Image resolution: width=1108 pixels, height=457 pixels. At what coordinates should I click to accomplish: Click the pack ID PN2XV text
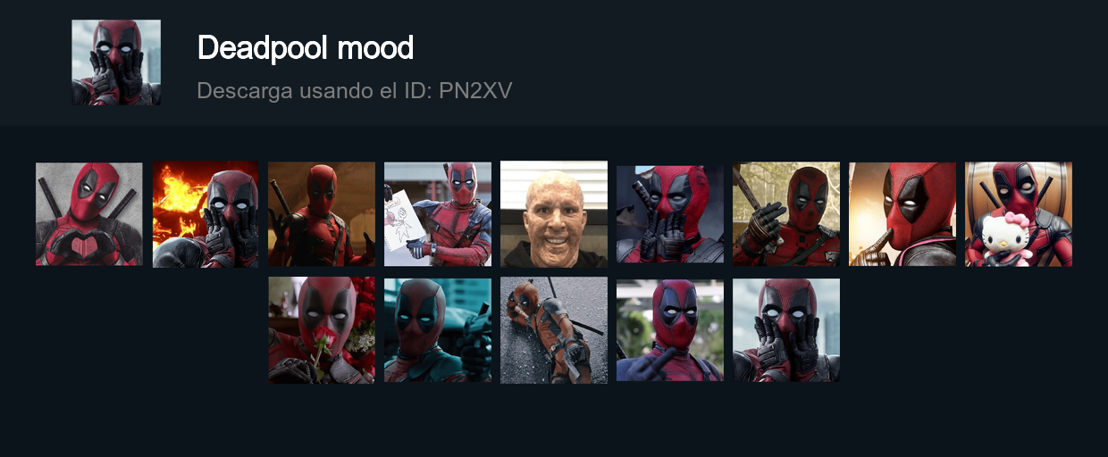[x=475, y=91]
